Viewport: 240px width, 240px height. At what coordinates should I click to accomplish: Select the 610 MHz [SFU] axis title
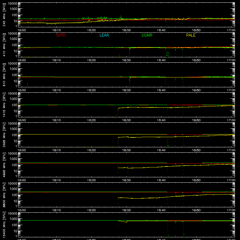(x=4, y=75)
